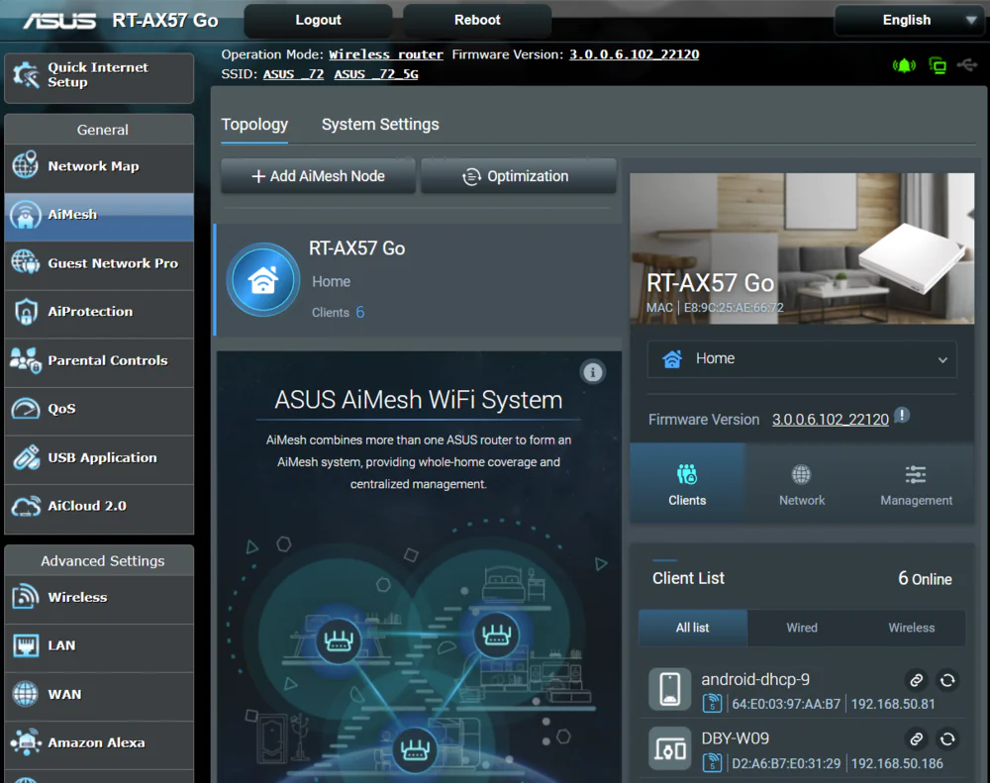Click the DBY-W09 device icon
The width and height of the screenshot is (990, 783).
(x=670, y=748)
